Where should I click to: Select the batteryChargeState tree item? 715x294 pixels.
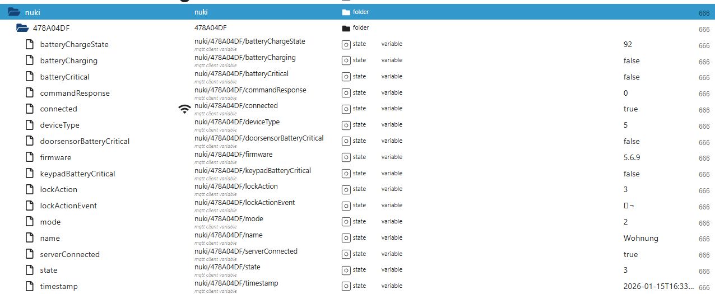74,44
